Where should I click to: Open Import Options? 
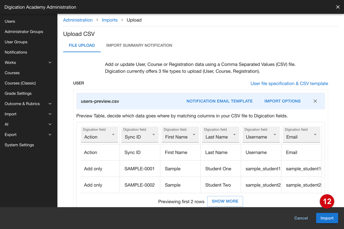click(282, 101)
